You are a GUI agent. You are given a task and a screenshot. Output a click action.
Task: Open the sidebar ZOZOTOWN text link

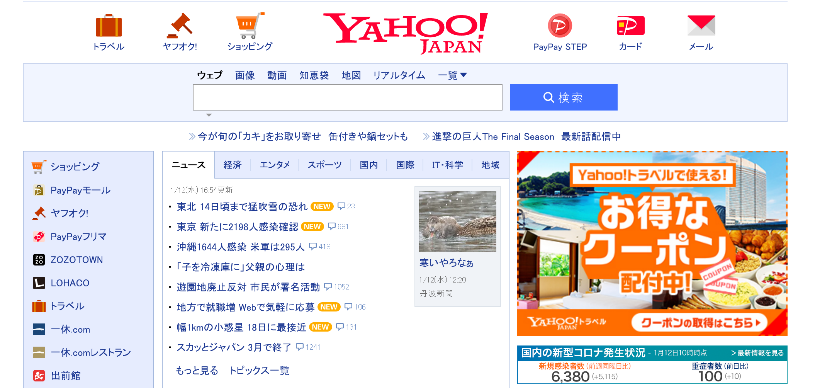(77, 260)
